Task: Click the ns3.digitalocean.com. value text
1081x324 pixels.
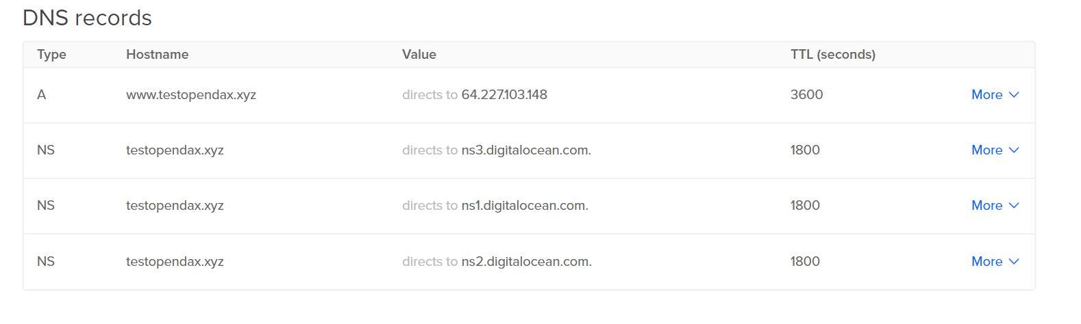Action: (x=526, y=150)
